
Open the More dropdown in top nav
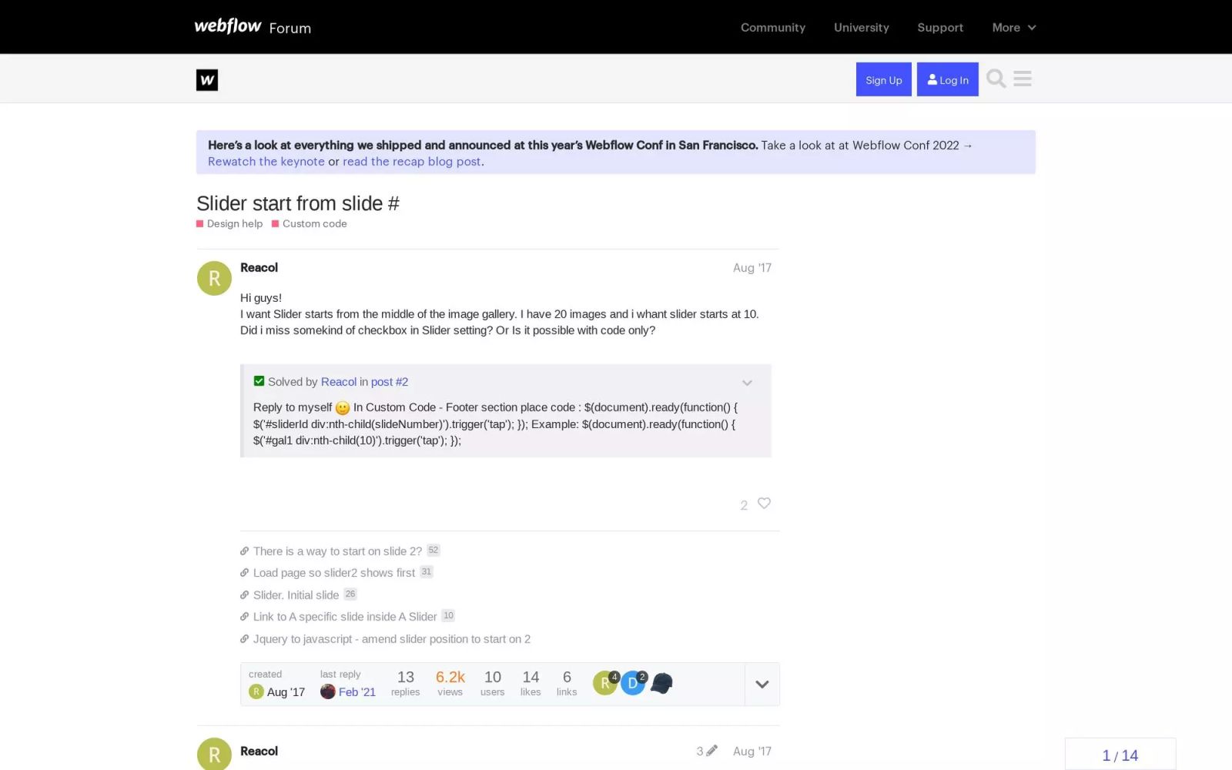pyautogui.click(x=1013, y=27)
